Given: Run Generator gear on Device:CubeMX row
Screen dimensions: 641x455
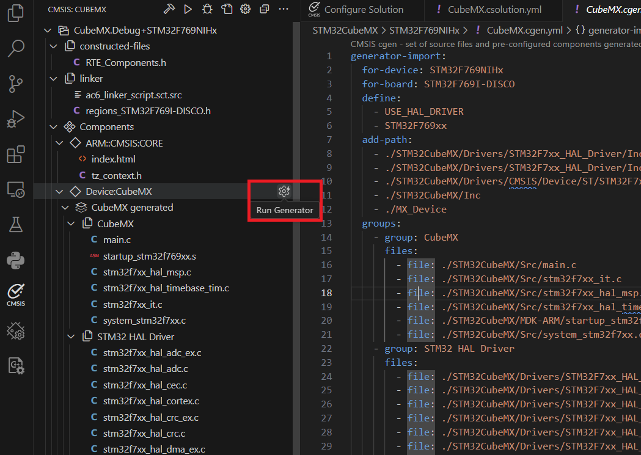Looking at the screenshot, I should [284, 191].
